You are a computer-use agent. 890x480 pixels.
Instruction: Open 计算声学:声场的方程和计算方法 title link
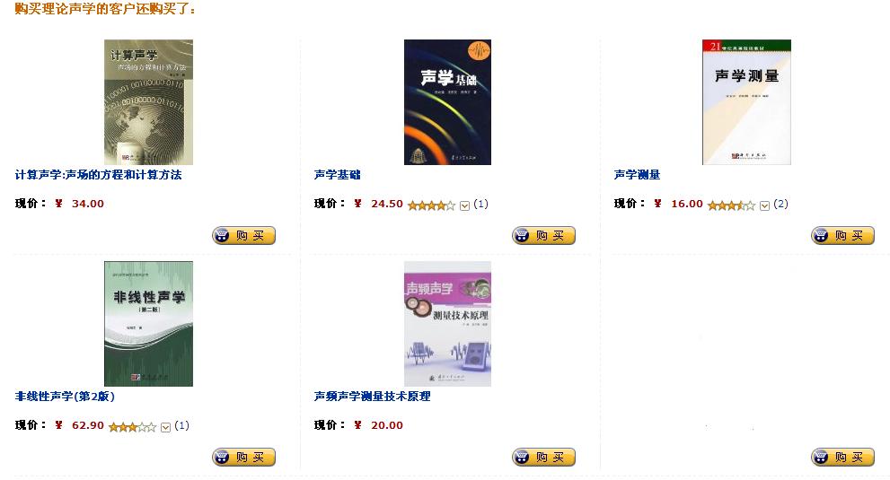click(98, 175)
